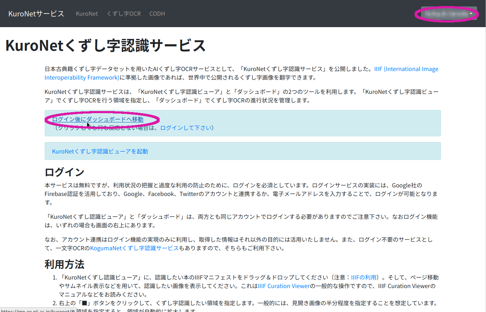Open the account dropdown at top right
The width and height of the screenshot is (486, 312).
pyautogui.click(x=446, y=14)
